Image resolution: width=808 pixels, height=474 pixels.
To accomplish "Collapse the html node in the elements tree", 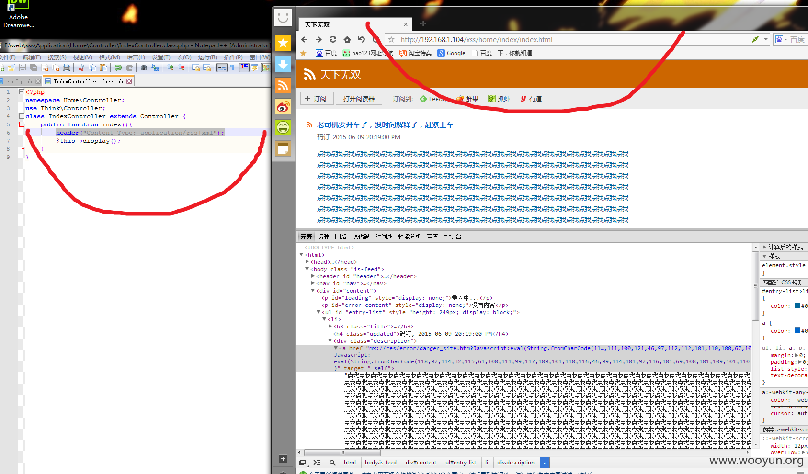I will (x=301, y=255).
